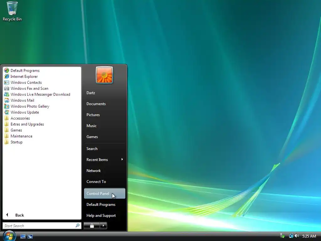Click the magnifier icon in Start Search

78,226
